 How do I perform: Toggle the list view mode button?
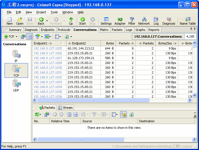point(30,37)
